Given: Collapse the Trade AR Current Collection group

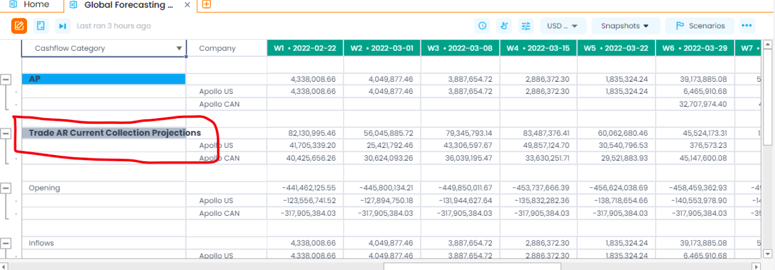Looking at the screenshot, I should pos(6,133).
